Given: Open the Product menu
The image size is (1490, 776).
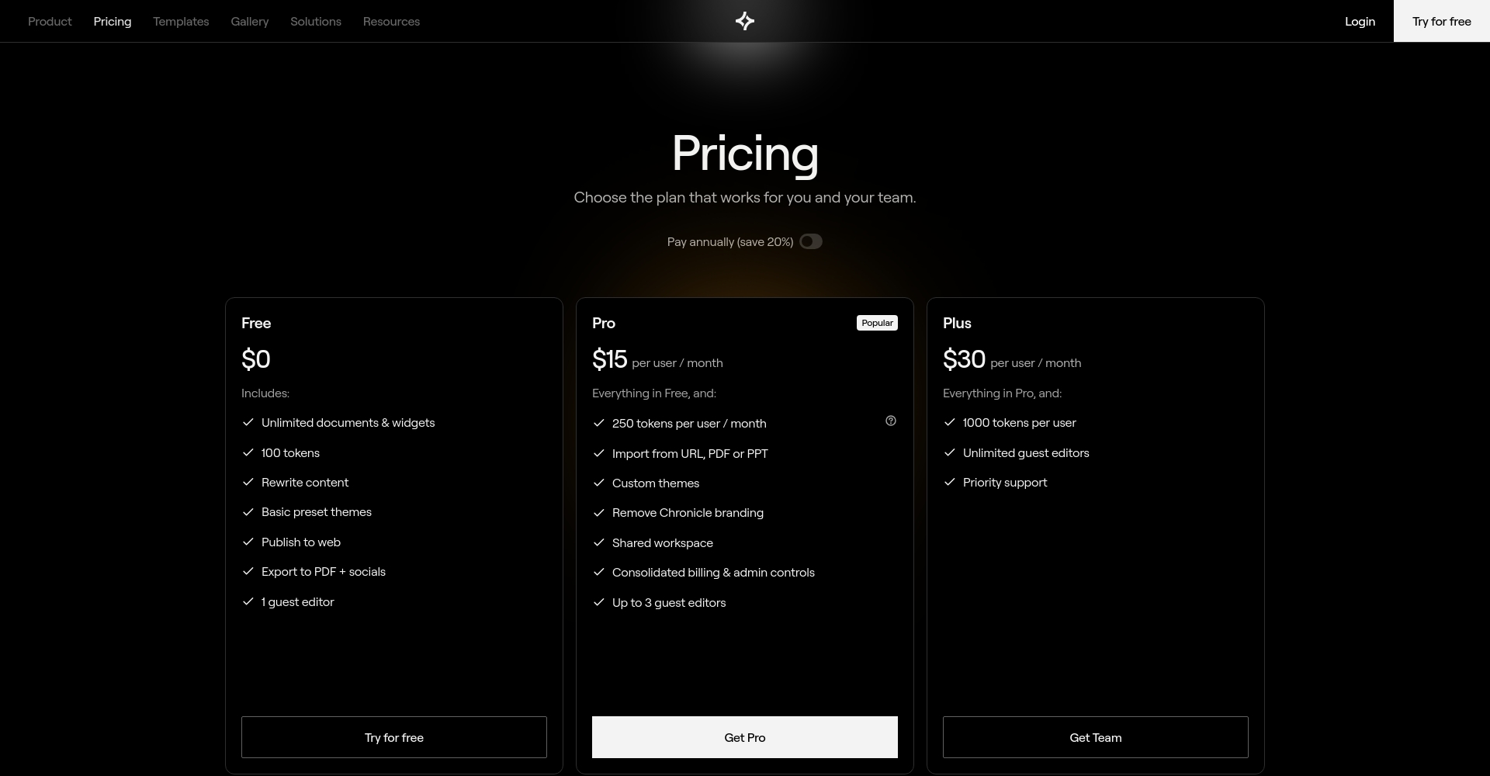Looking at the screenshot, I should click(50, 22).
